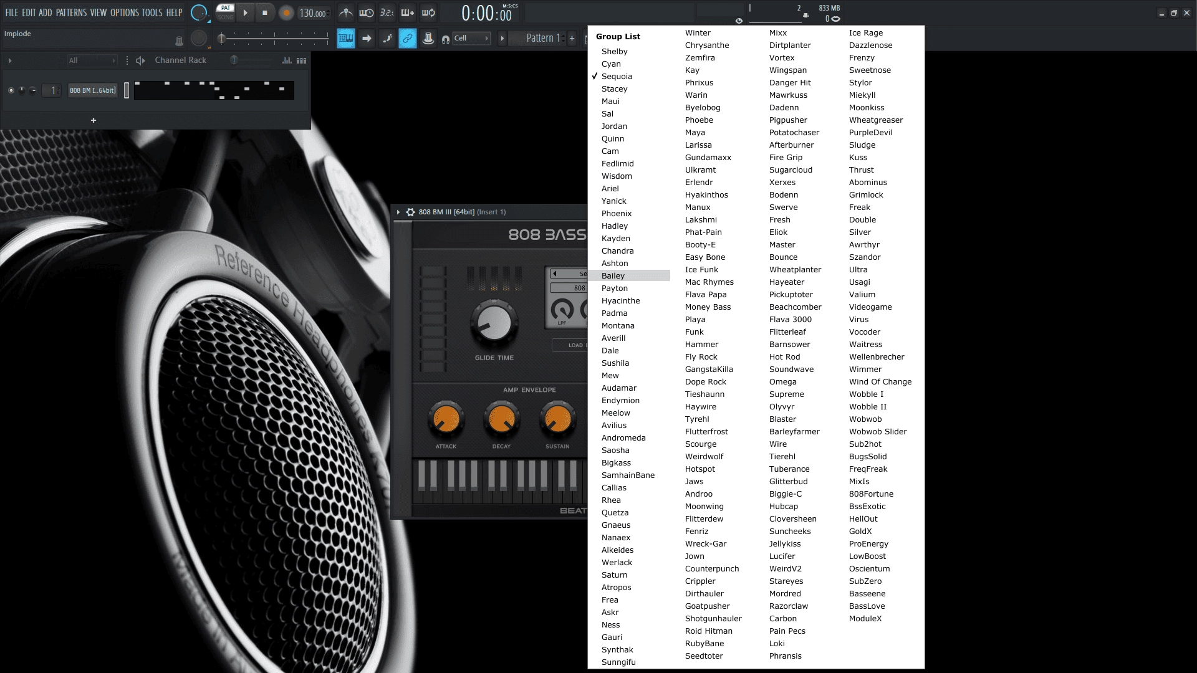Open the All channel filter dropdown
The image size is (1197, 673).
click(x=92, y=60)
